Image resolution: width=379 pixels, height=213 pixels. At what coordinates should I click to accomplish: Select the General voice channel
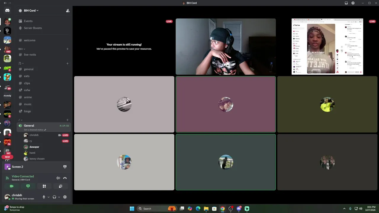tap(44, 127)
